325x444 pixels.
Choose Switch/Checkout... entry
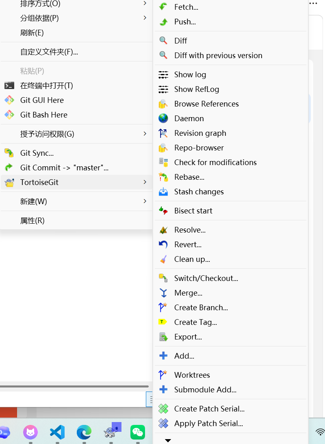(x=230, y=279)
